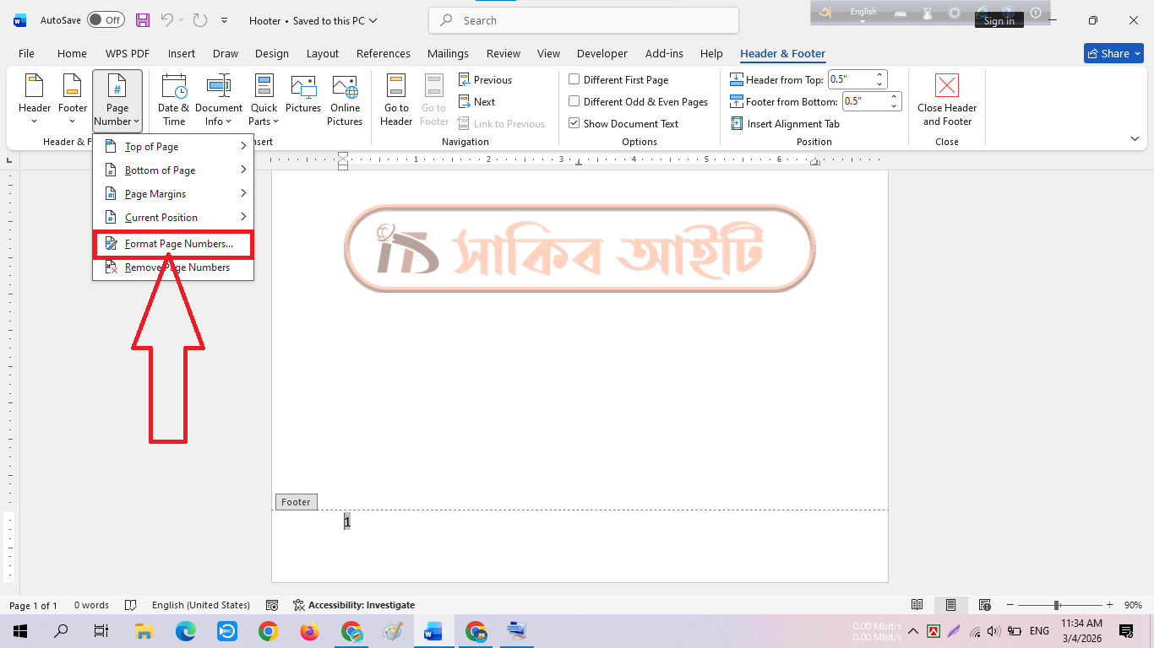The image size is (1154, 648).
Task: Click the Save icon in title bar
Action: pos(143,20)
